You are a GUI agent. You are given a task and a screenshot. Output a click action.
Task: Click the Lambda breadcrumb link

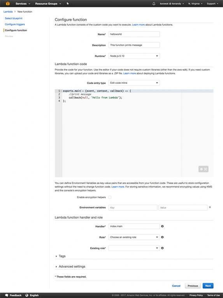click(x=8, y=12)
